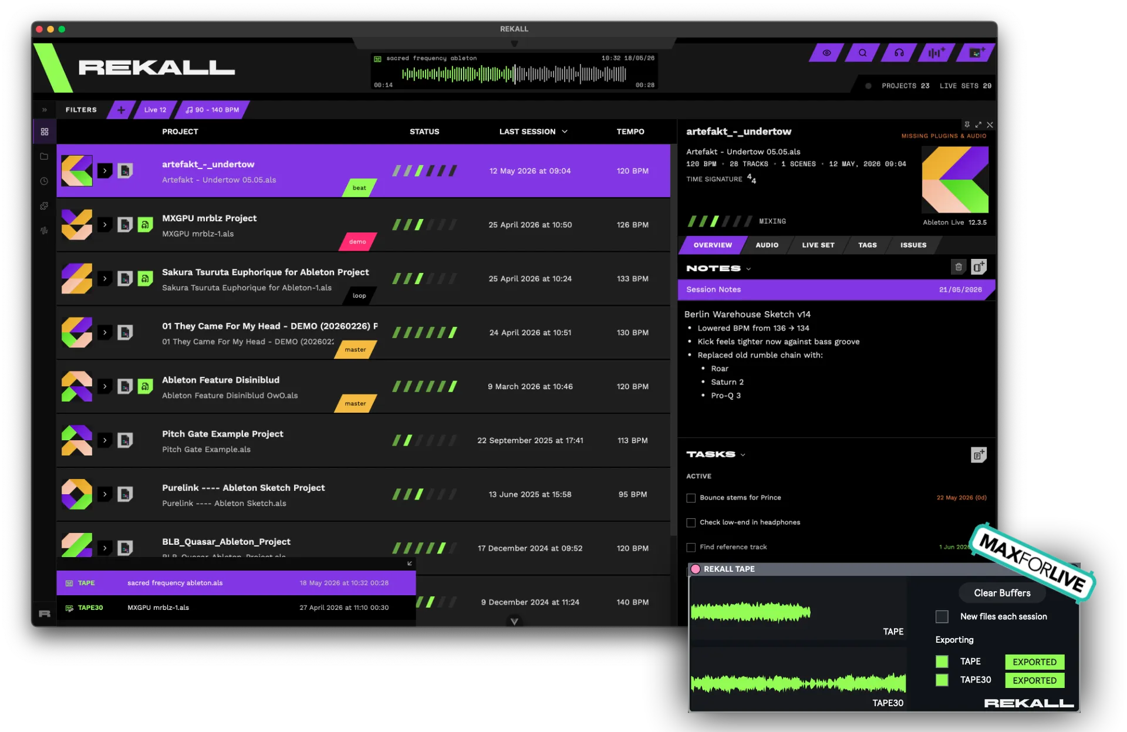
Task: Delete note with trash icon
Action: point(958,267)
